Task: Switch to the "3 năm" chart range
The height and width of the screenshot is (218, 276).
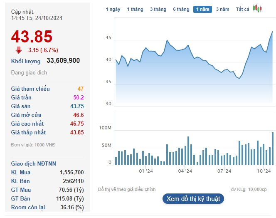Action: pos(222,9)
